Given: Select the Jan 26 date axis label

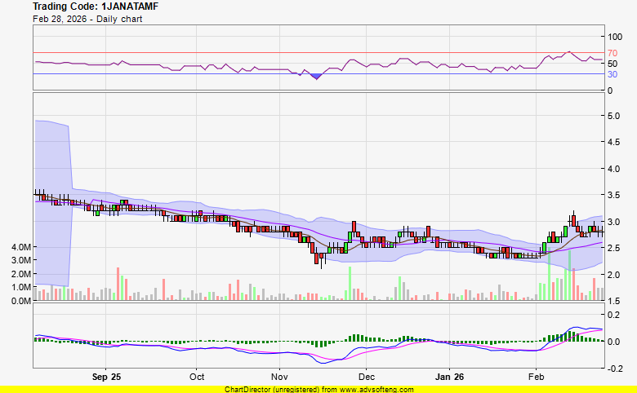Looking at the screenshot, I should (449, 378).
